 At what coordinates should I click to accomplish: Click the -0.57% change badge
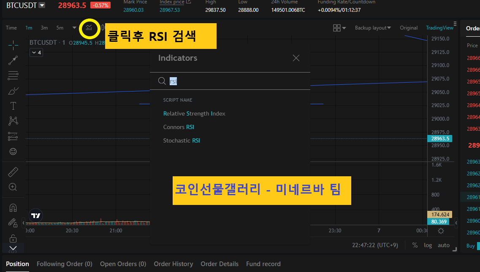click(x=100, y=5)
